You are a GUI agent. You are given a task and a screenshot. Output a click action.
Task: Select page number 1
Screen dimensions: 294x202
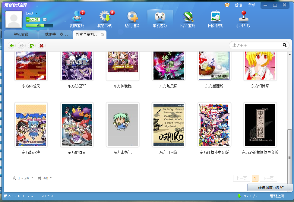[255, 178]
